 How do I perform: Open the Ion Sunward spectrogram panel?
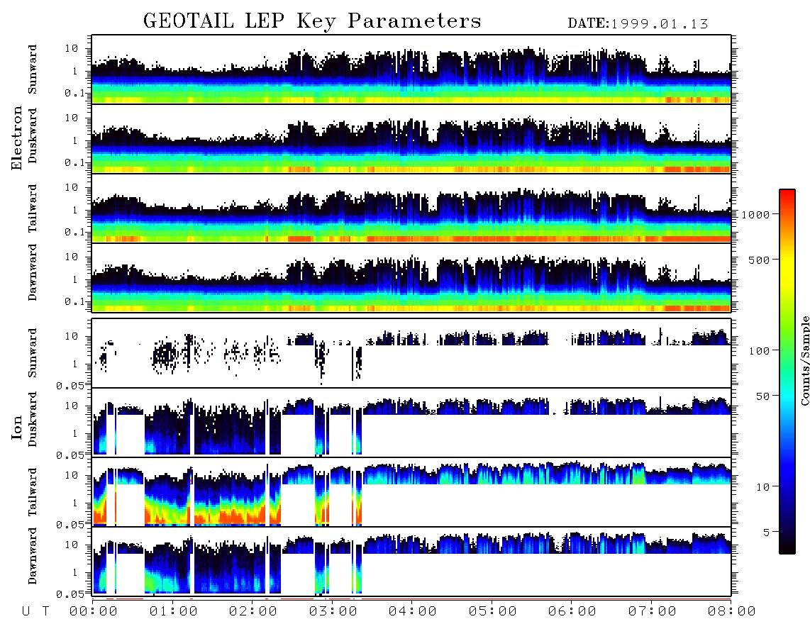click(x=411, y=353)
